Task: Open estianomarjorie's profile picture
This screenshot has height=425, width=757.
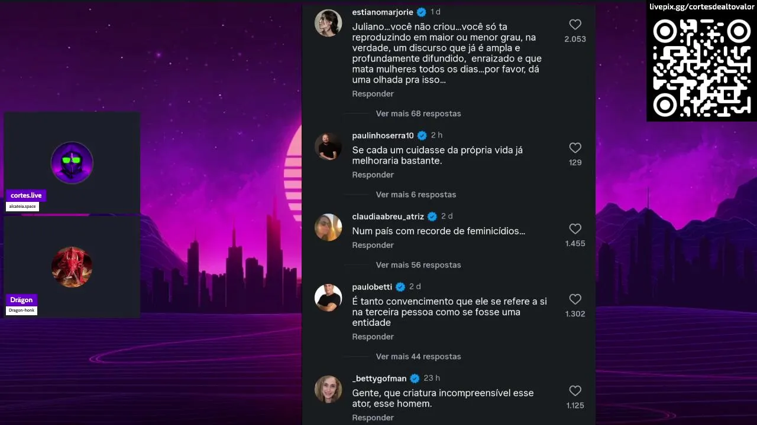Action: point(328,24)
